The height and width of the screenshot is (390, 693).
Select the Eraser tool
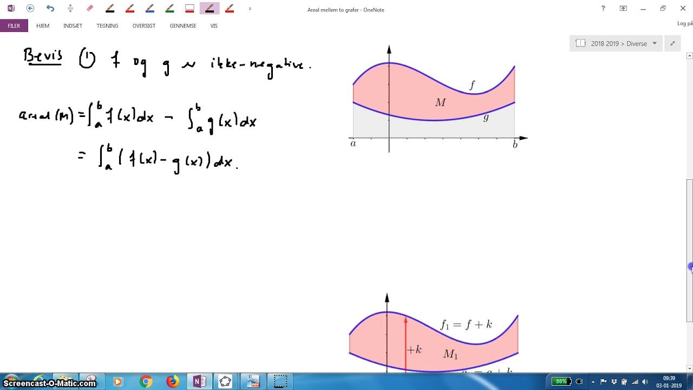point(90,9)
